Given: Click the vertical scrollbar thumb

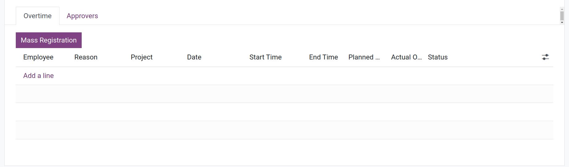Looking at the screenshot, I should click(x=562, y=16).
